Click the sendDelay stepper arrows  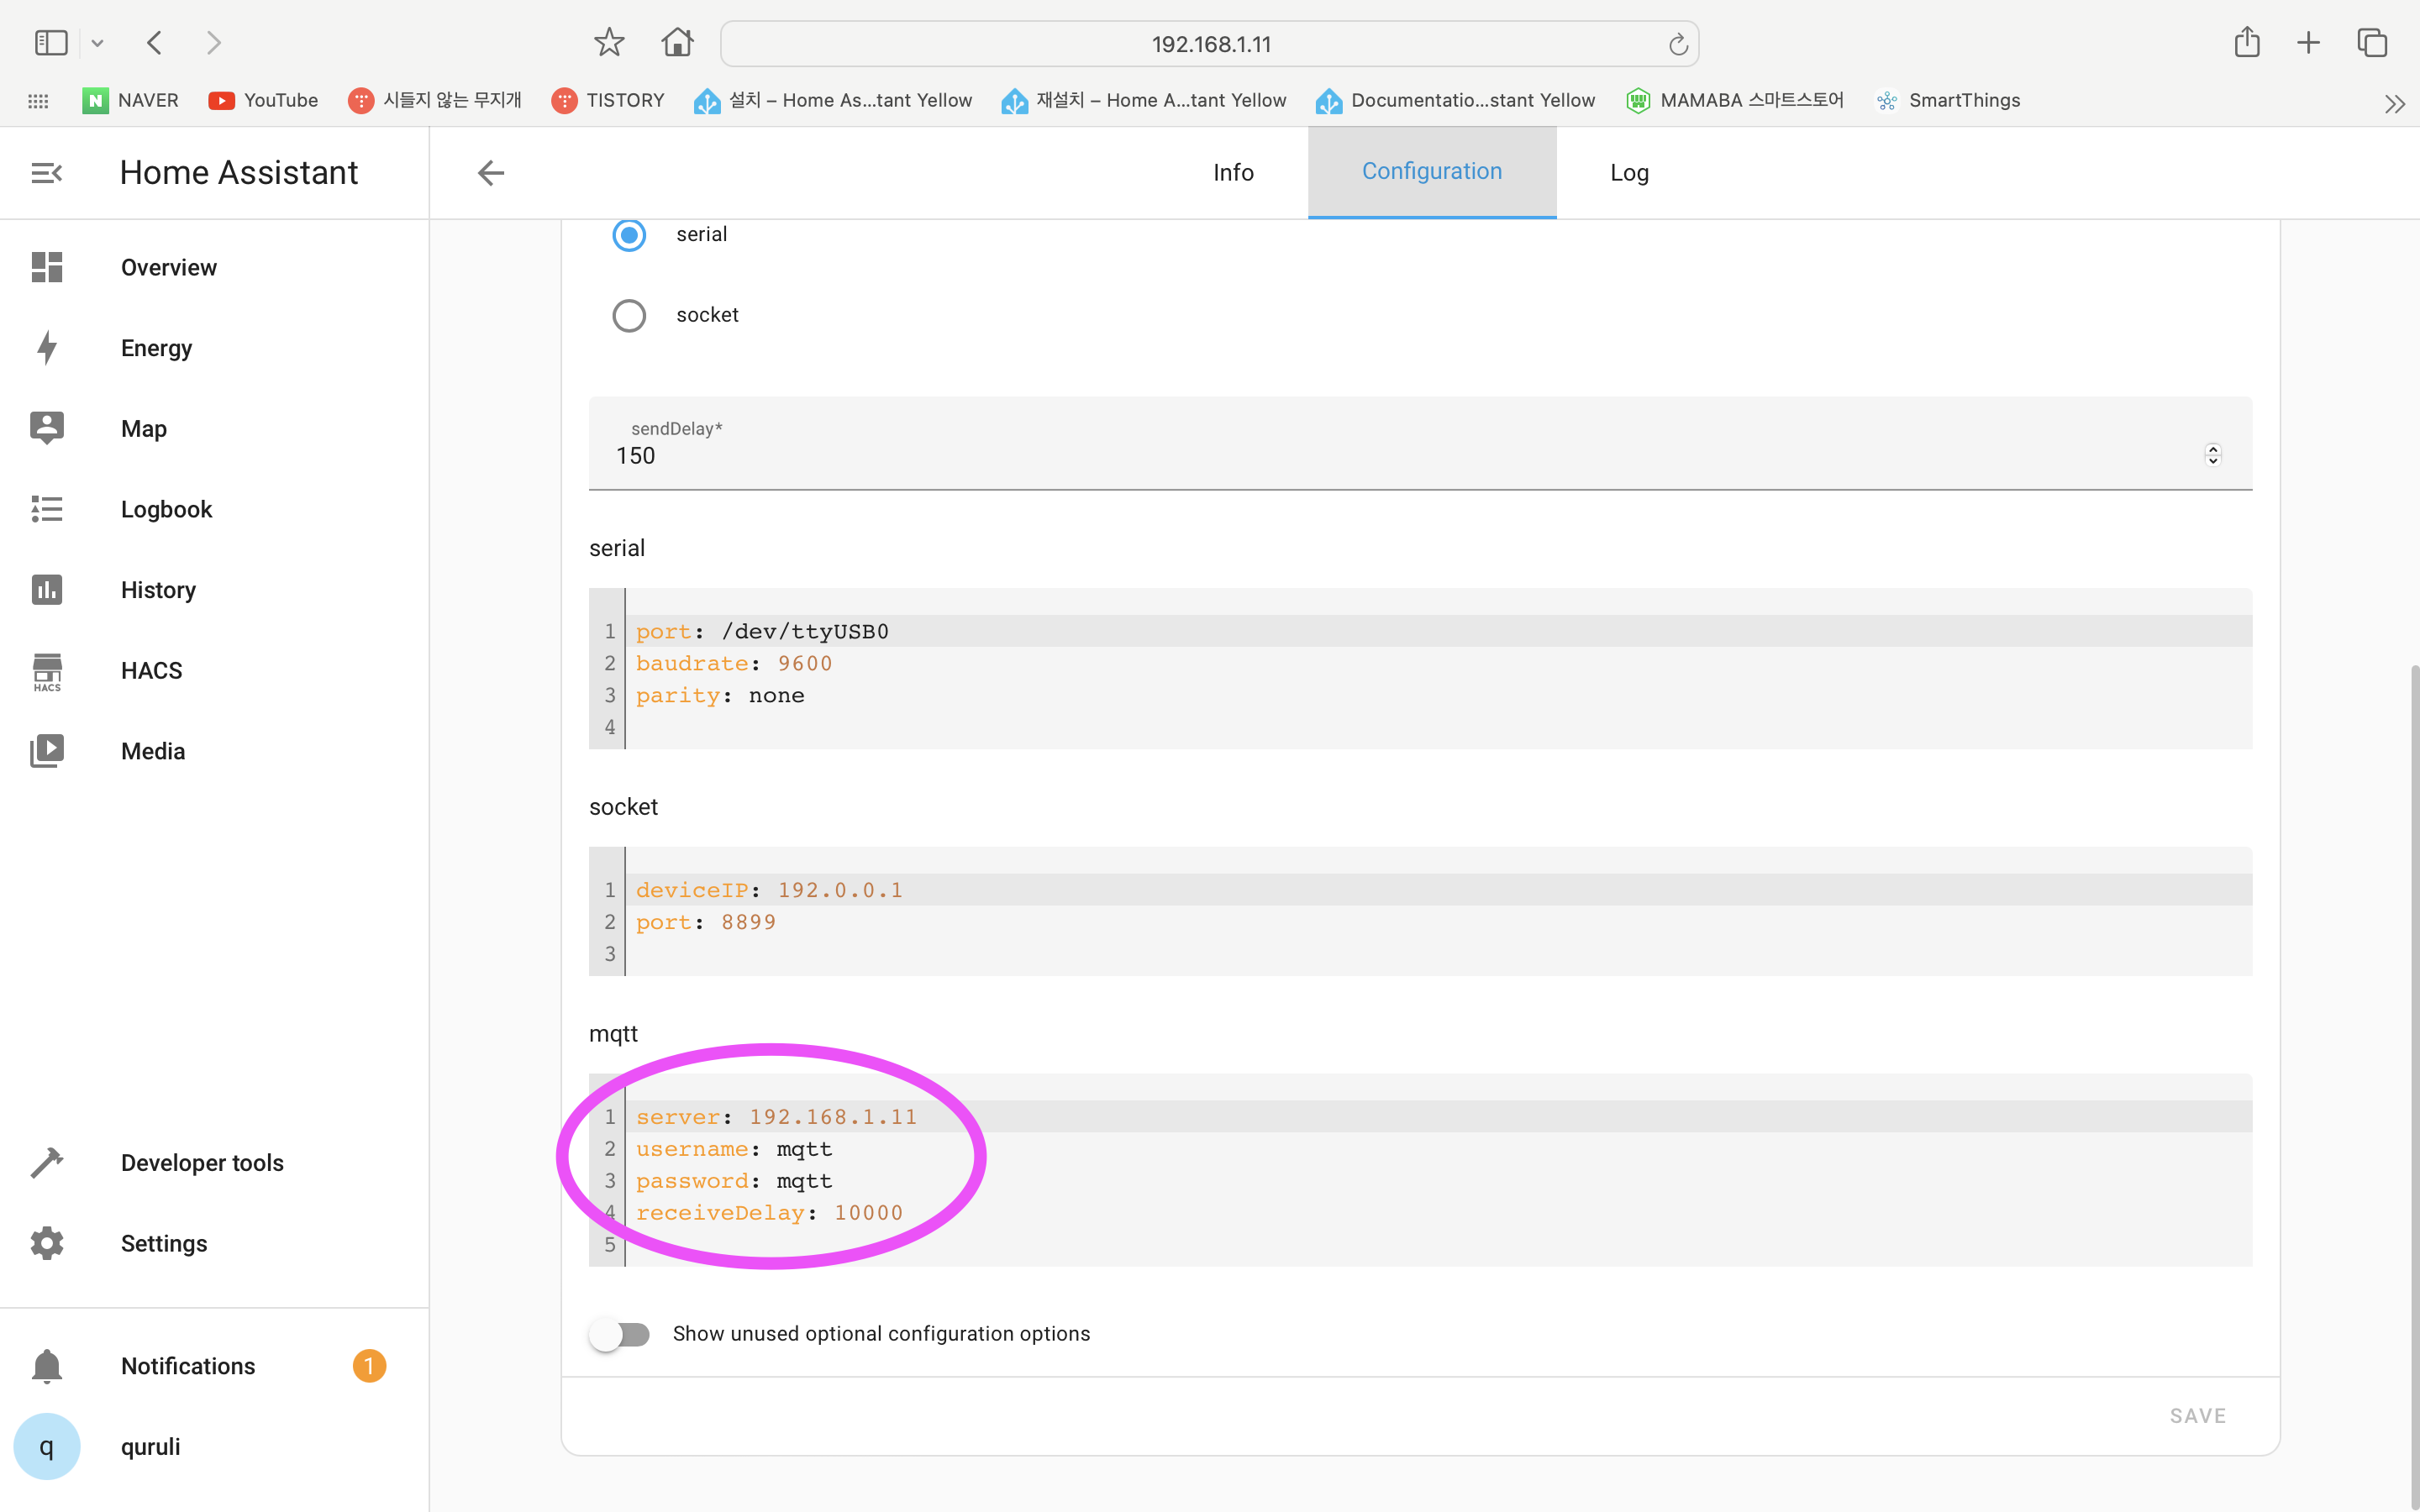pos(2213,455)
